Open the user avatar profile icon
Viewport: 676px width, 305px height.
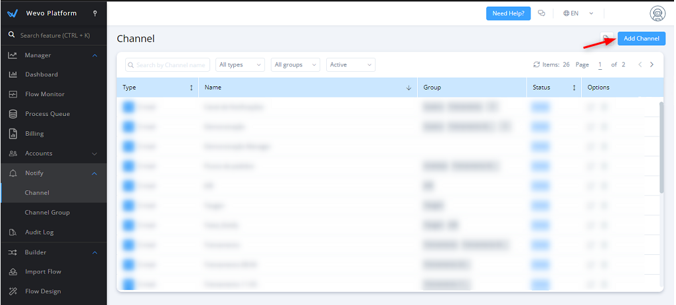658,14
